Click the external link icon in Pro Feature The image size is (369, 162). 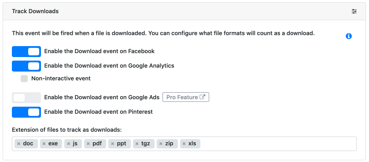click(x=203, y=97)
